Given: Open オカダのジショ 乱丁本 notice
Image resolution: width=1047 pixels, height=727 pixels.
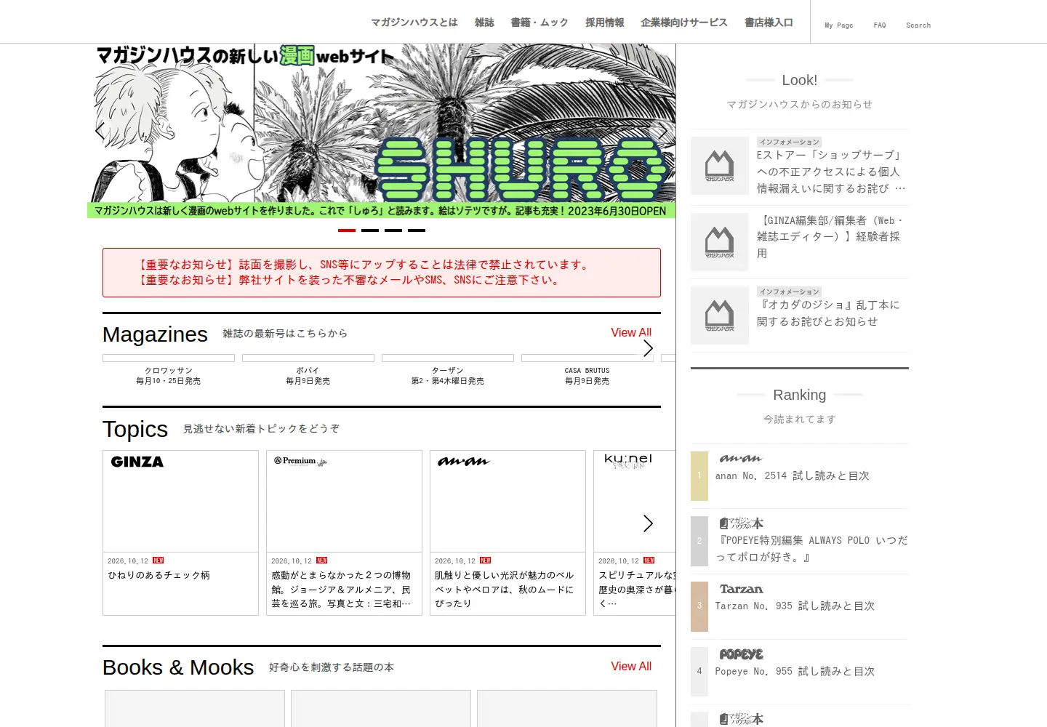Looking at the screenshot, I should coord(800,316).
